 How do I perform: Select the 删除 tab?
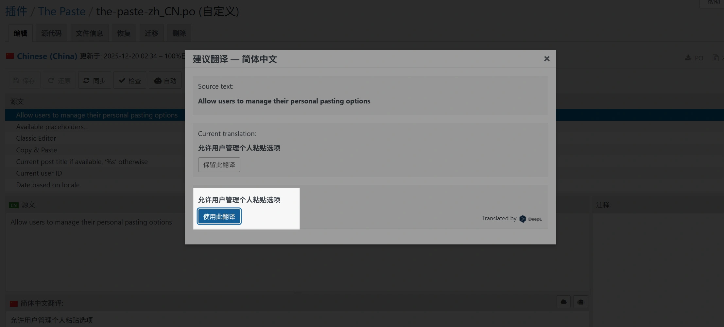179,33
